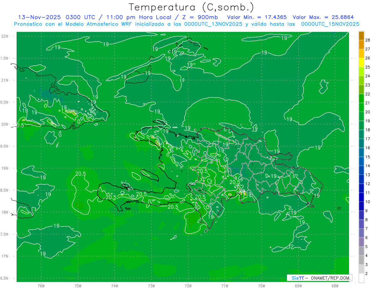
Task: Select the colorbar segment between 19 and 20
Action: point(361,117)
